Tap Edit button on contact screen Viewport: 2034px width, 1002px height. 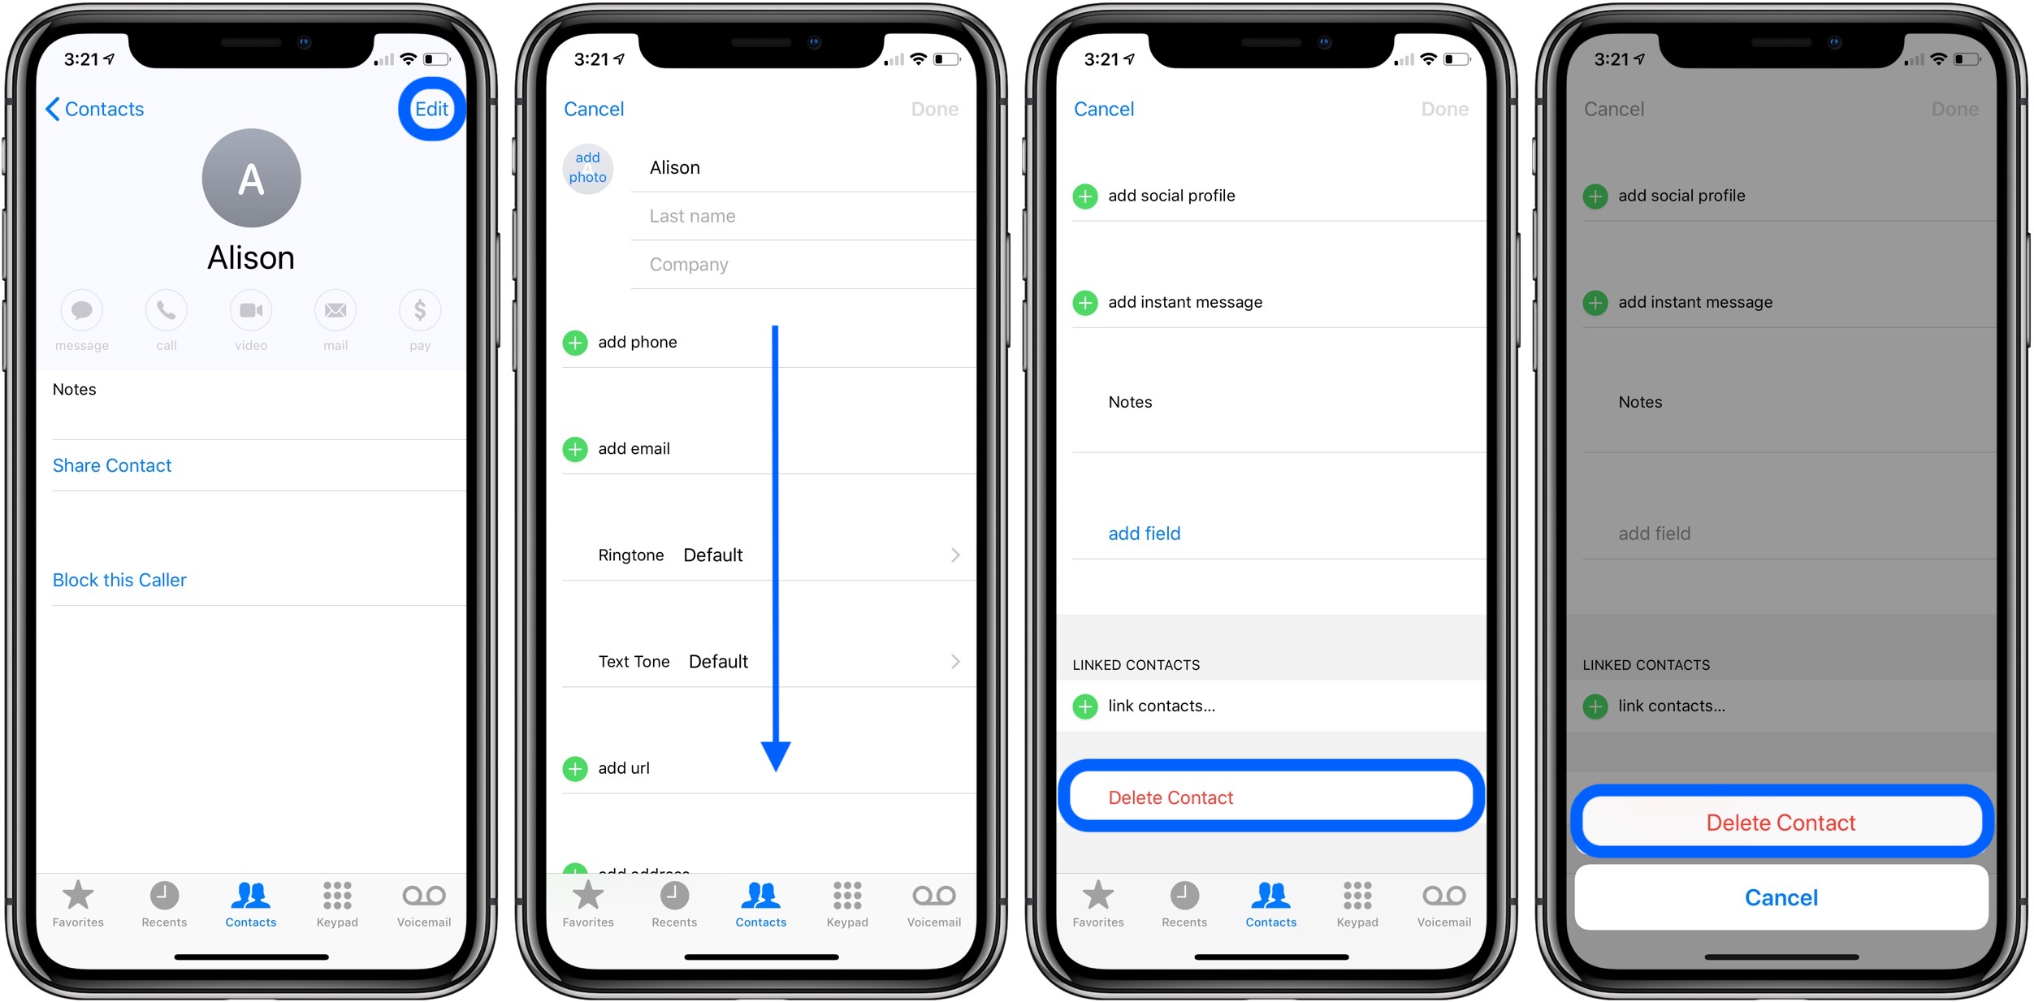coord(431,107)
